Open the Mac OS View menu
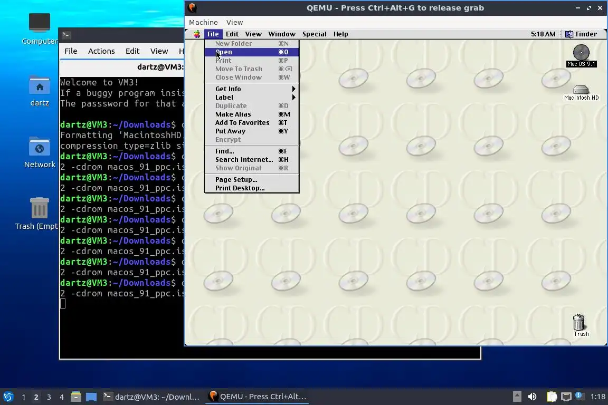The width and height of the screenshot is (608, 405). [253, 34]
